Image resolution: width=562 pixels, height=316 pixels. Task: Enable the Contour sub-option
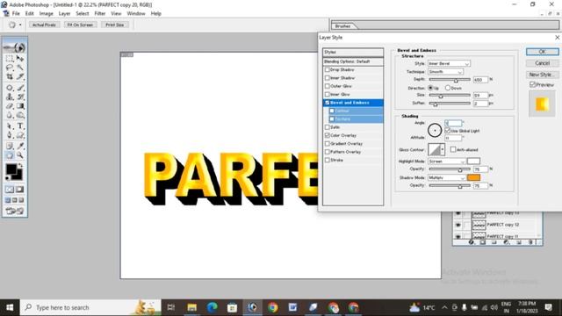pyautogui.click(x=332, y=111)
